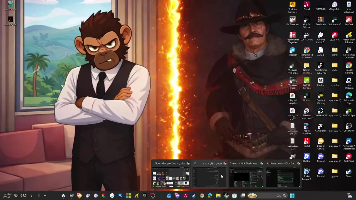The image size is (356, 200).
Task: Launch Supermarket Together desktop shortcut
Action: coord(292,38)
